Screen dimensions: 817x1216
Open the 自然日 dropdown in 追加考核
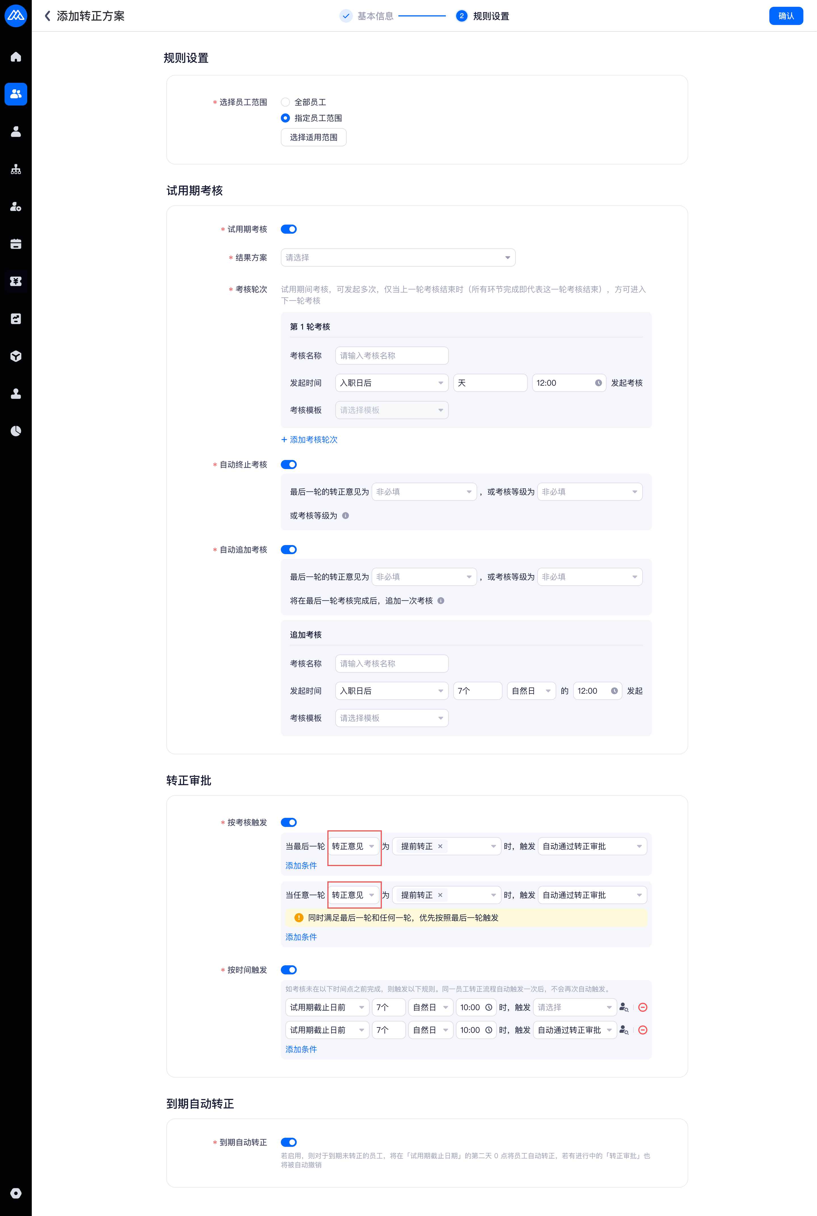531,691
